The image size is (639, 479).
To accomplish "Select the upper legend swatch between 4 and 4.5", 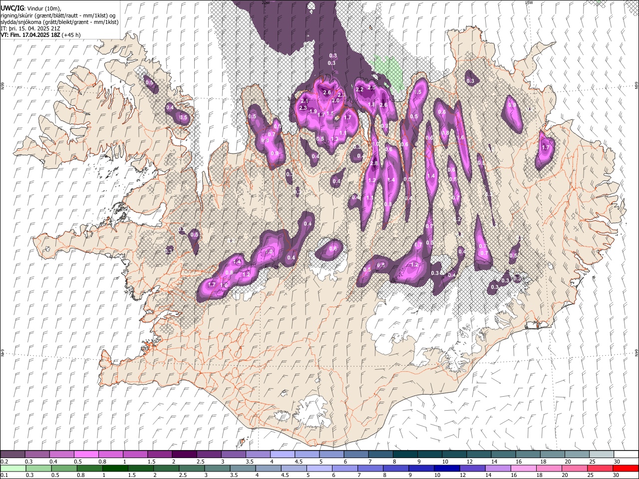I will pyautogui.click(x=283, y=455).
